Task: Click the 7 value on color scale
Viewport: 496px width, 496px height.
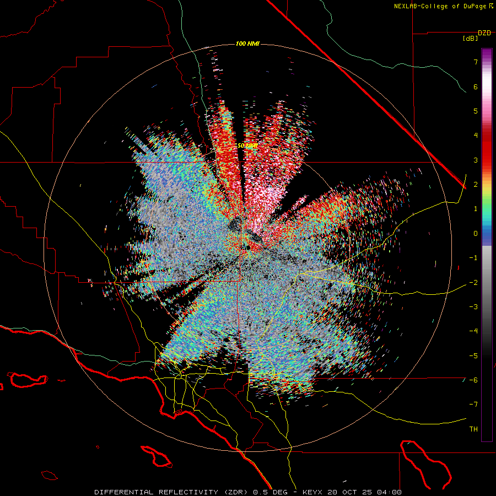Action: (x=476, y=62)
